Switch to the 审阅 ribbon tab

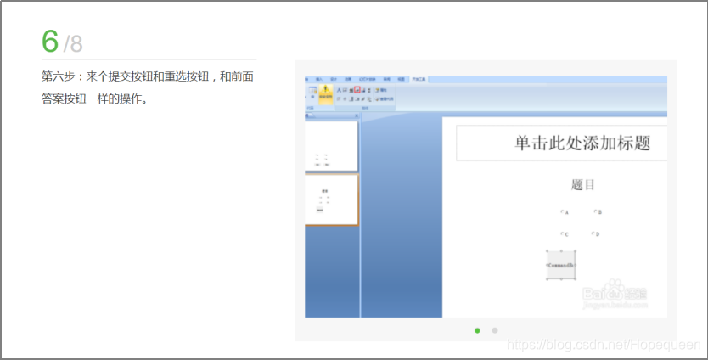tap(386, 79)
